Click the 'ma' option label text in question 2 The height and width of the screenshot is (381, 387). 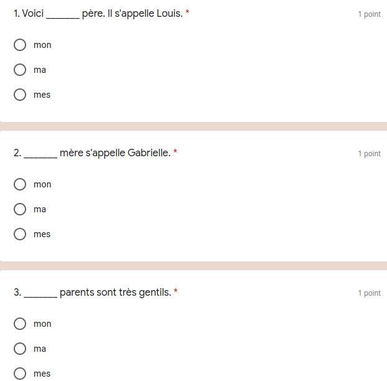tap(40, 209)
